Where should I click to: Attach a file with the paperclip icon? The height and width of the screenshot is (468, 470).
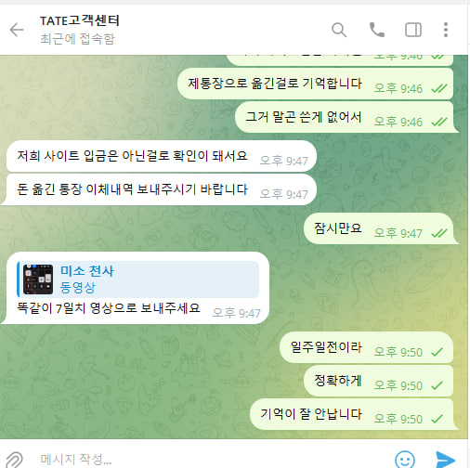[14, 460]
